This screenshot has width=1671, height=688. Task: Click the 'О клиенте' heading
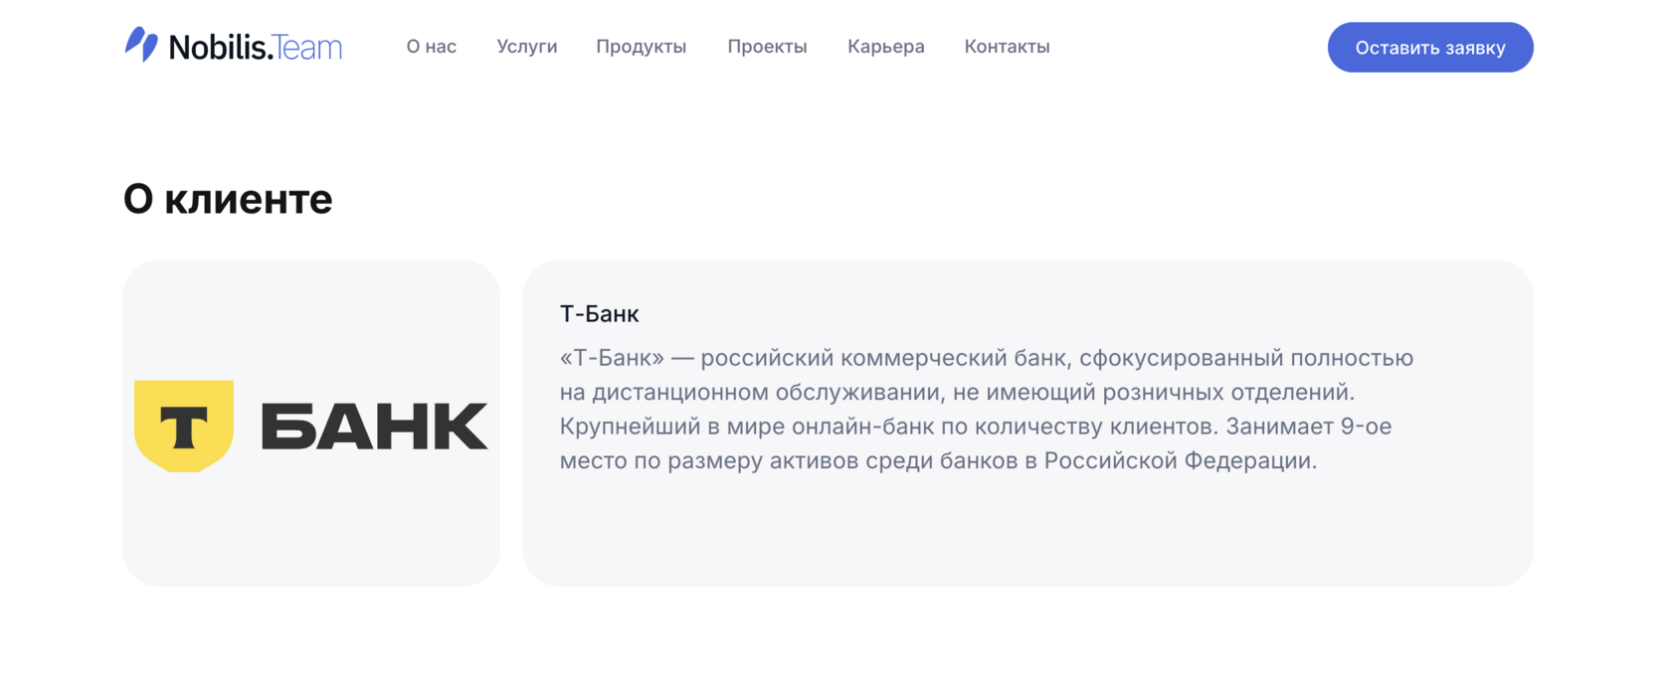(228, 198)
